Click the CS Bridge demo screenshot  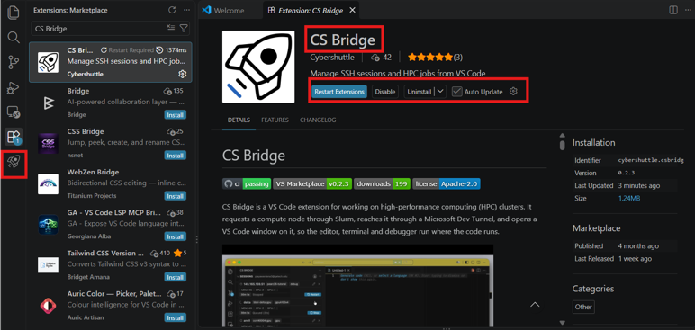click(x=357, y=286)
